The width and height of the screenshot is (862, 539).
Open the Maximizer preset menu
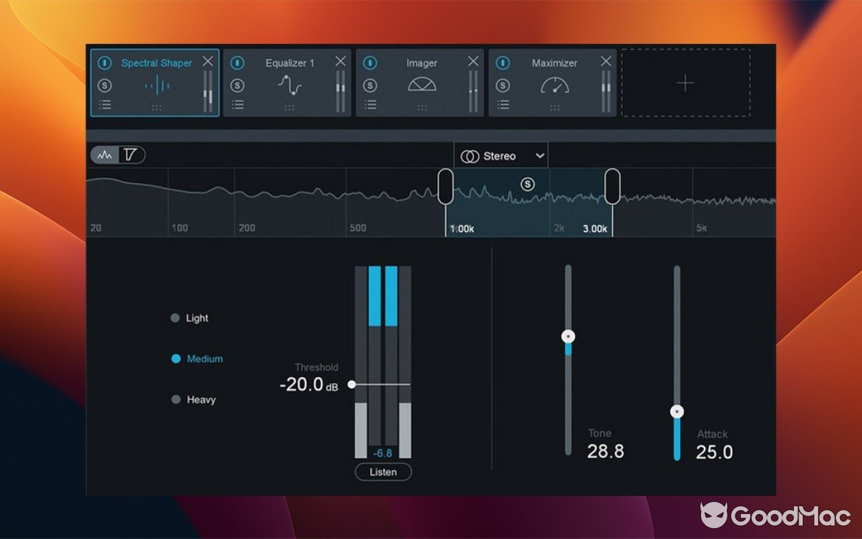click(503, 104)
